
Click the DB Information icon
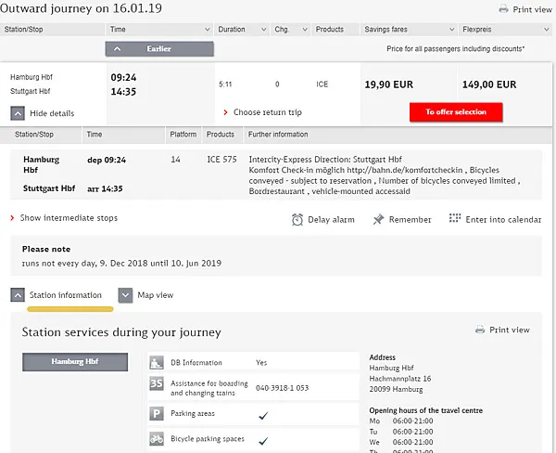[x=157, y=363]
